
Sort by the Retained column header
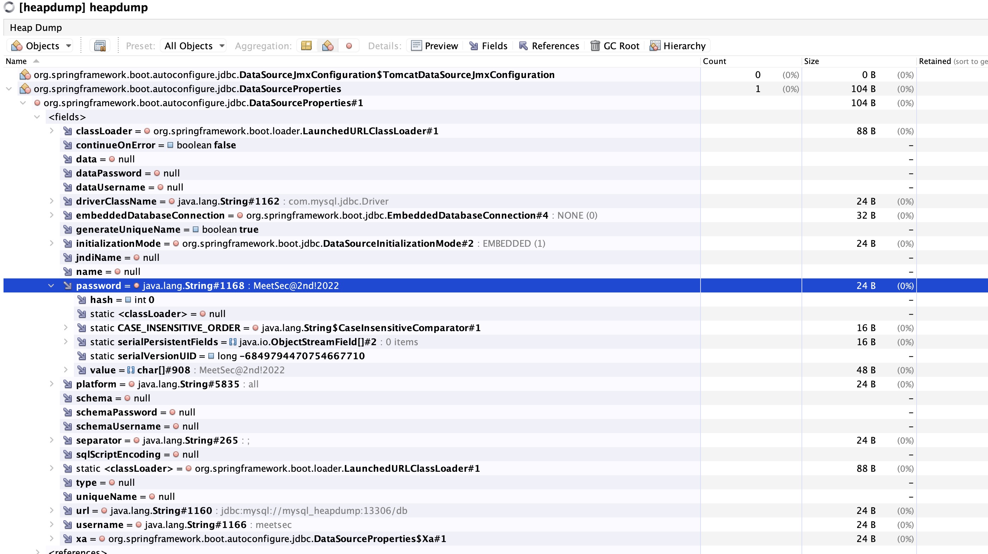point(953,61)
